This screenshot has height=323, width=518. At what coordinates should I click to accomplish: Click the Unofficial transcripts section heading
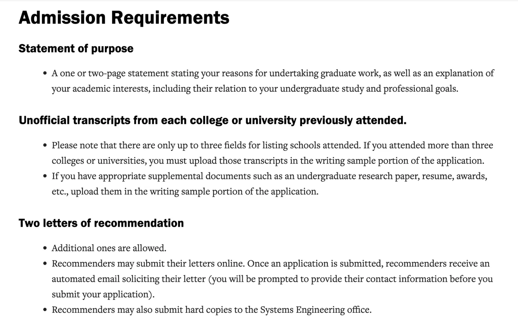click(x=212, y=121)
